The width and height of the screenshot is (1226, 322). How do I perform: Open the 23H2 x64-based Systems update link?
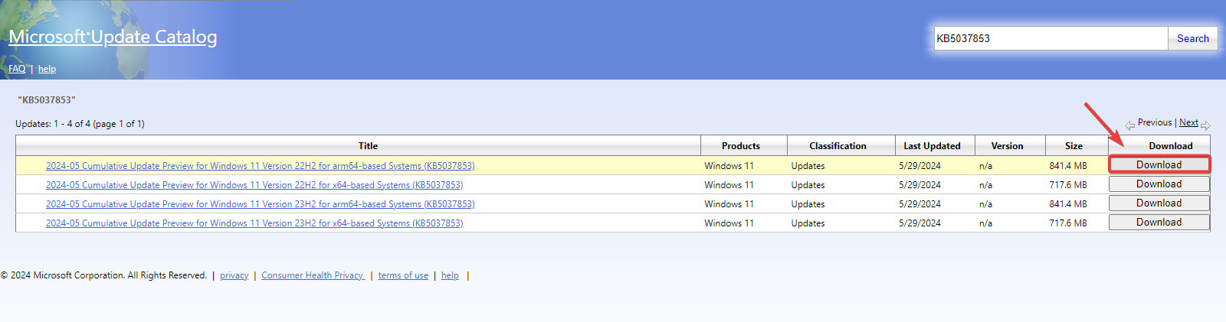(x=254, y=223)
